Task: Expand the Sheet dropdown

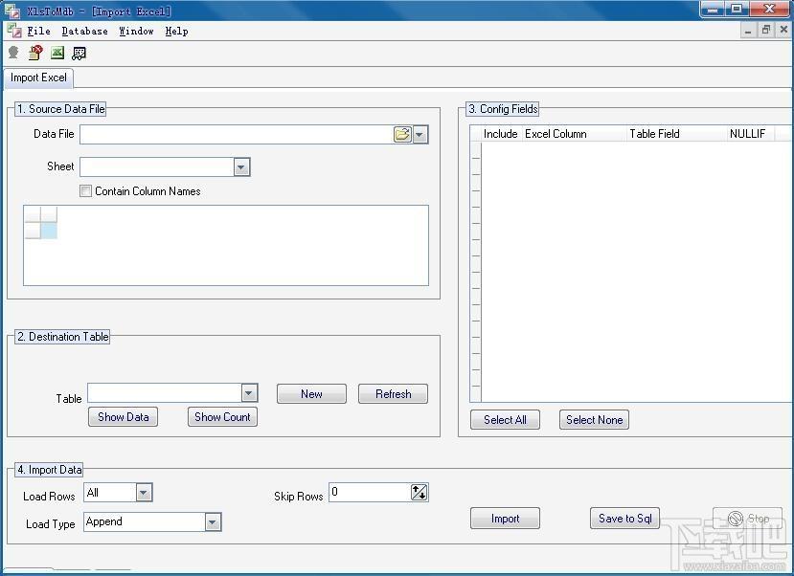Action: (x=241, y=167)
